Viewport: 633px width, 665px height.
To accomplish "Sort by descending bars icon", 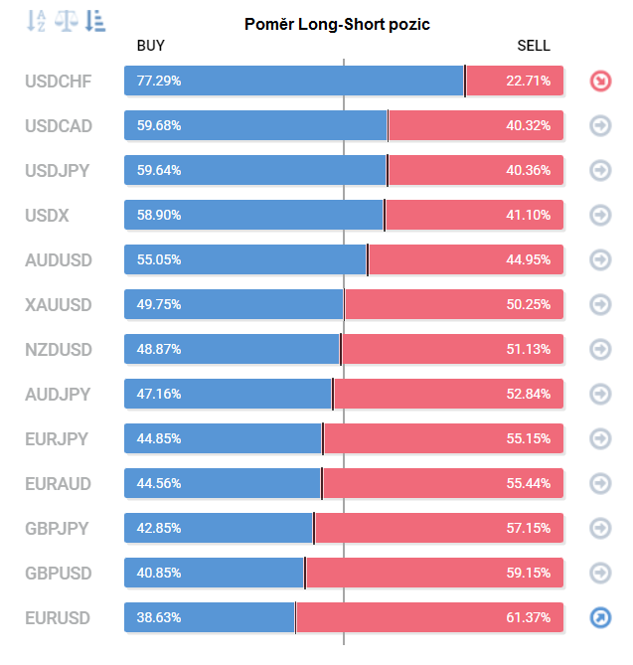I will click(x=96, y=20).
